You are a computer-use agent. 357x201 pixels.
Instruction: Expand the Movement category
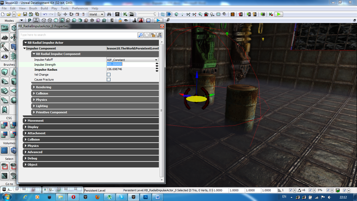click(x=91, y=121)
